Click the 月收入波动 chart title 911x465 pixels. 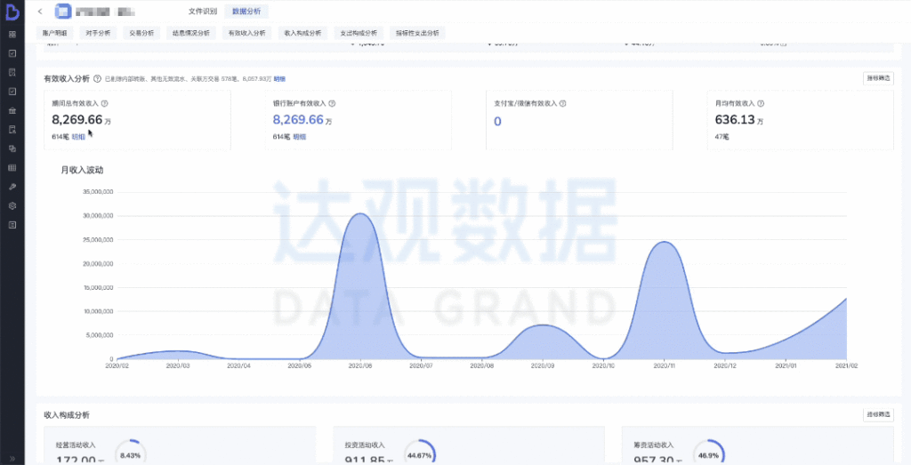pos(83,170)
